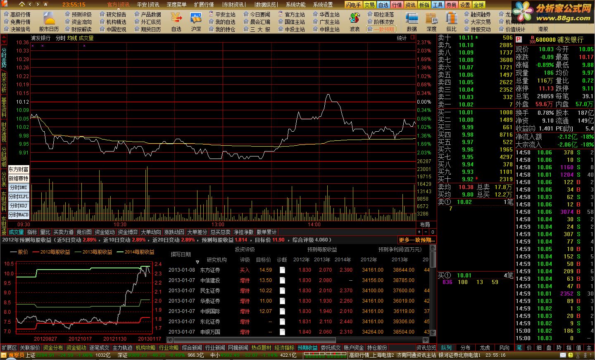Toggle the 新维赛特 side button
The width and height of the screenshot is (595, 360).
(x=19, y=178)
